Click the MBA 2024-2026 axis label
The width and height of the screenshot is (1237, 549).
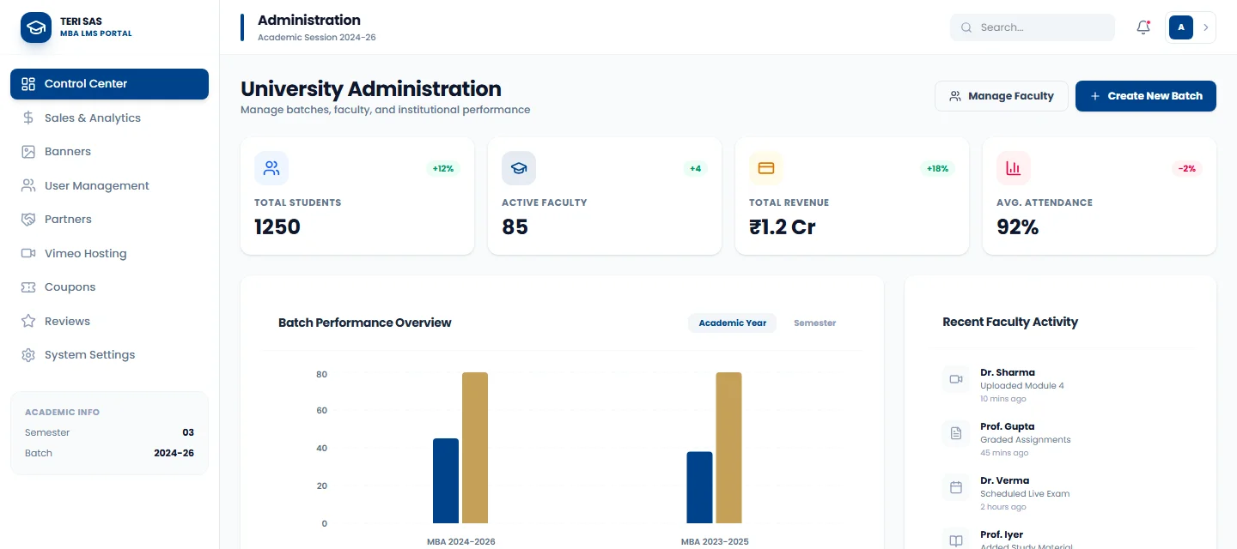pos(461,542)
